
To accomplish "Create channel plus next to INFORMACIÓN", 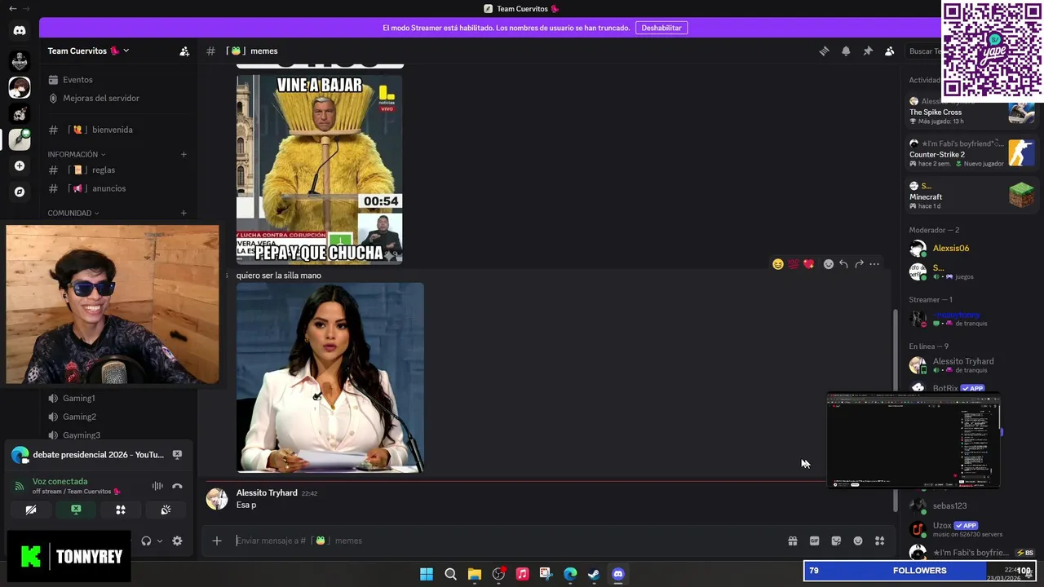I will click(184, 154).
